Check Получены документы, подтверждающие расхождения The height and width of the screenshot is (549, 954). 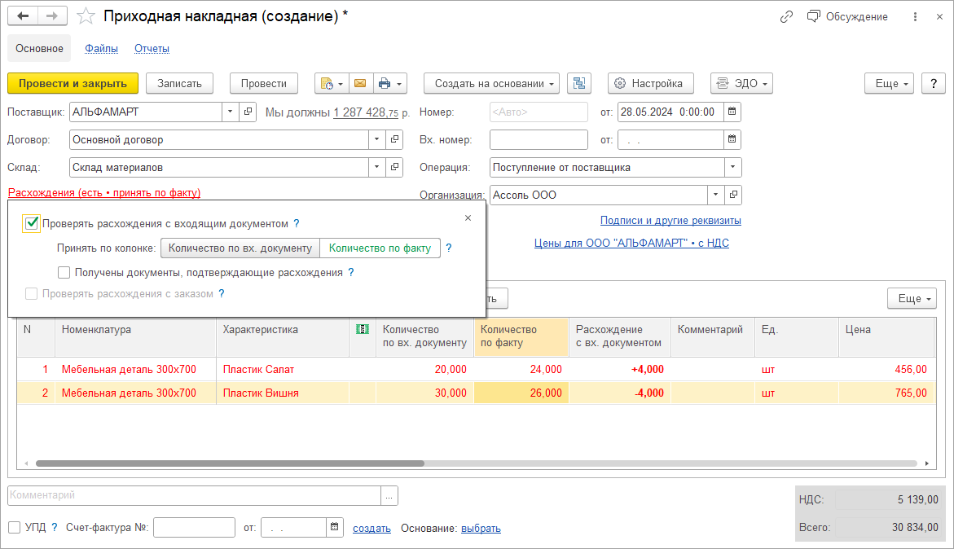(x=64, y=273)
